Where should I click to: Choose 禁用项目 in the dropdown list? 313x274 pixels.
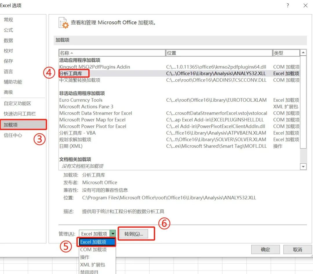point(97,272)
